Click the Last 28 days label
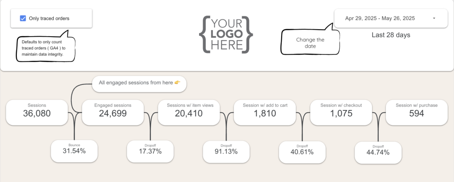This screenshot has width=454, height=182. click(x=391, y=35)
